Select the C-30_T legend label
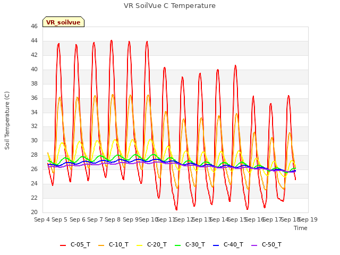This screenshot has height=255, width=340. click(x=195, y=244)
